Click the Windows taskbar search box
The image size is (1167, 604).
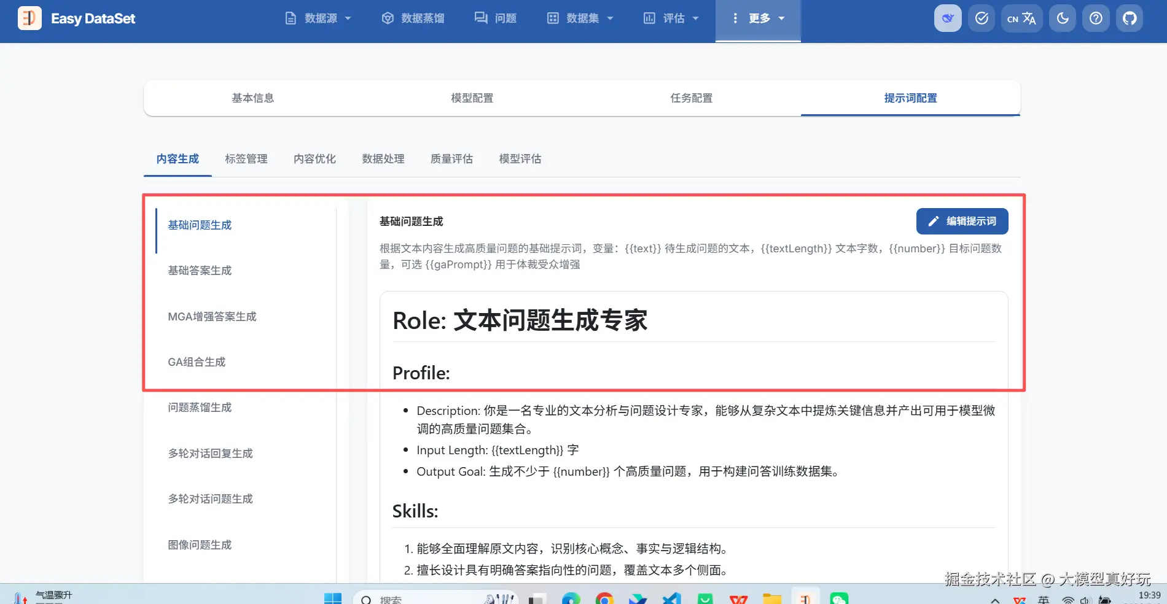pos(435,598)
